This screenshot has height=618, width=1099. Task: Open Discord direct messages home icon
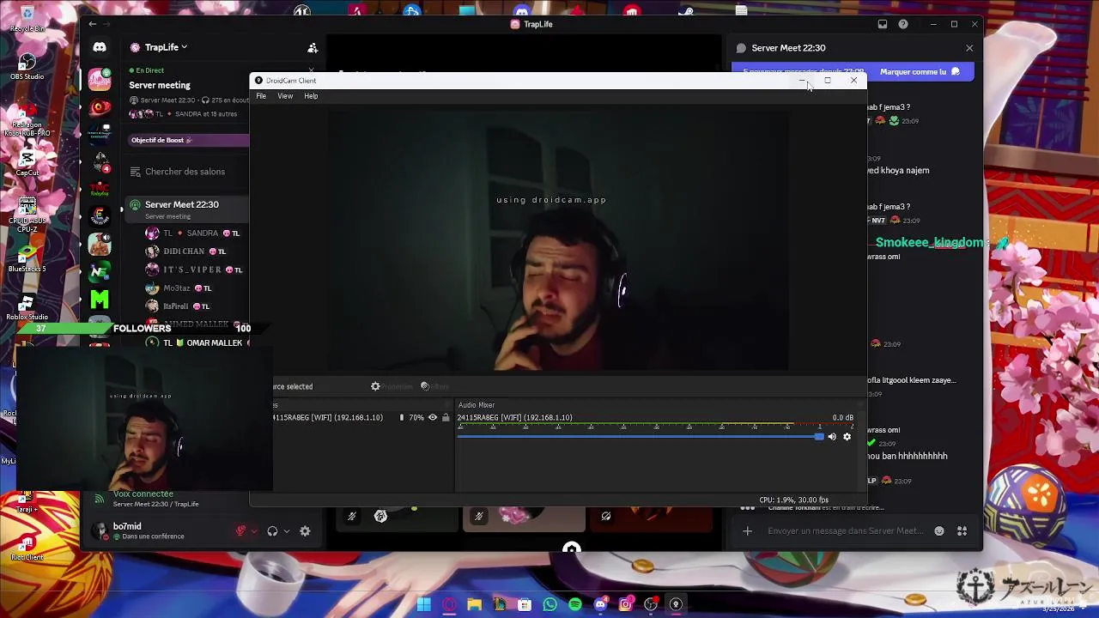click(100, 48)
